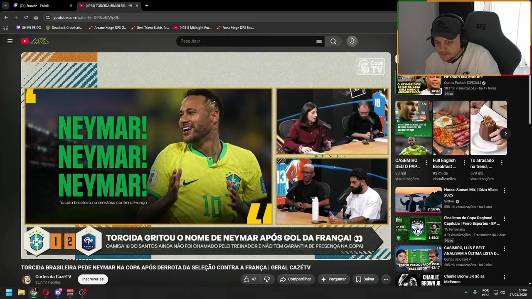Switch to the Snowlz - Twitch tab
532x299 pixels.
42,6
